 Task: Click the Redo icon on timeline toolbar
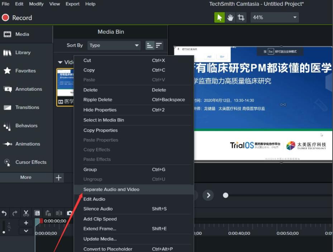(x=15, y=213)
